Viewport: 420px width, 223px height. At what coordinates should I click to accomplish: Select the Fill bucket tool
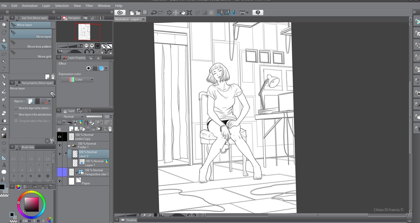click(x=4, y=129)
